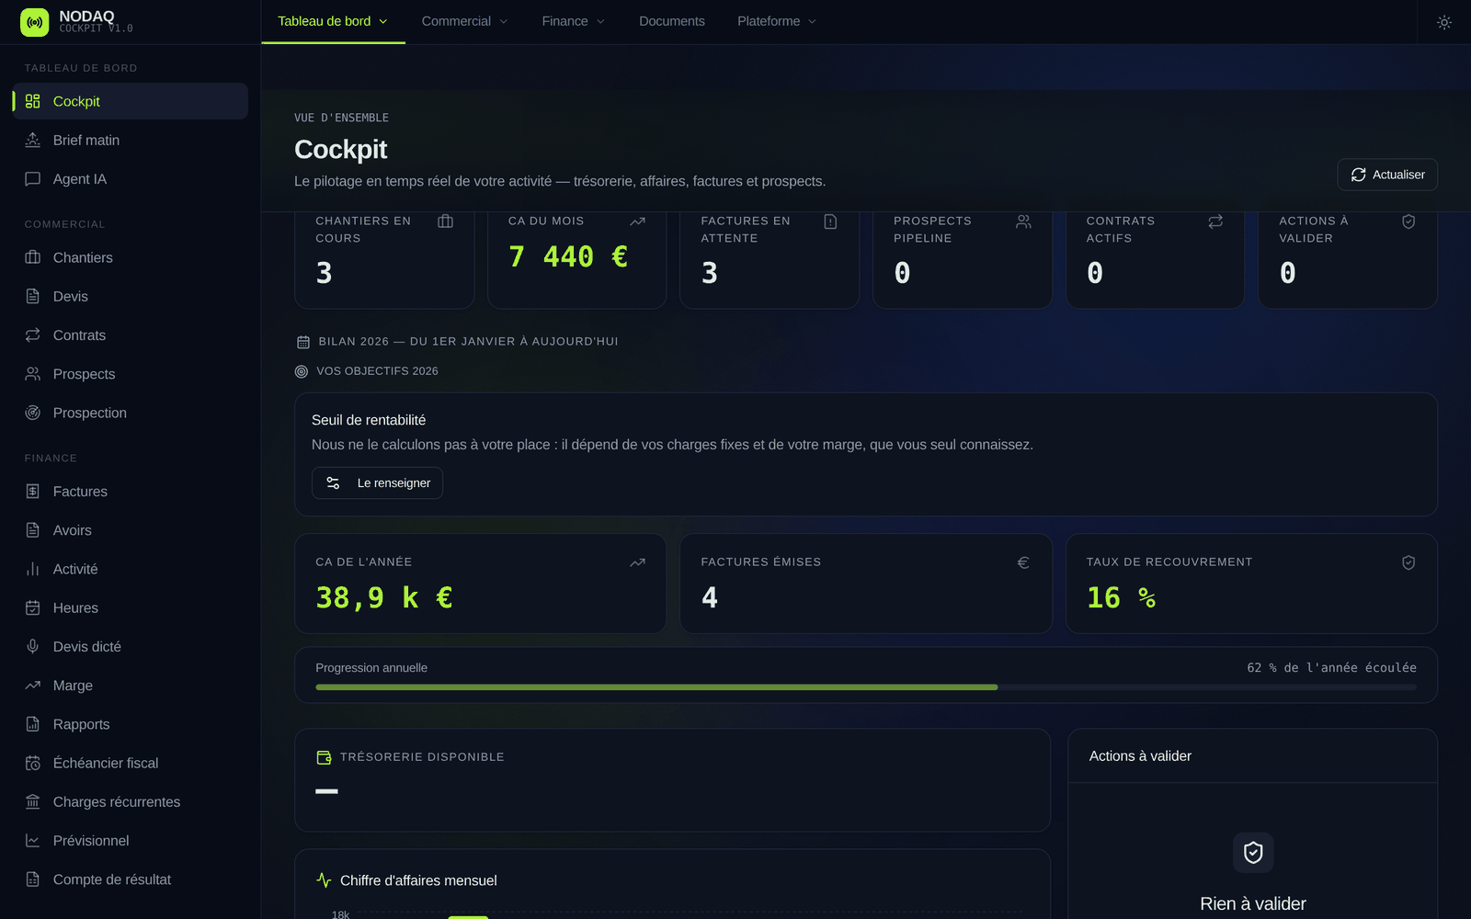Click the Compte de résultat sheet icon
Viewport: 1471px width, 919px height.
pos(33,879)
